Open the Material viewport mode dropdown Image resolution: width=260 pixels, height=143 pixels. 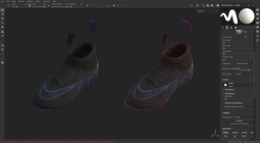(207, 11)
